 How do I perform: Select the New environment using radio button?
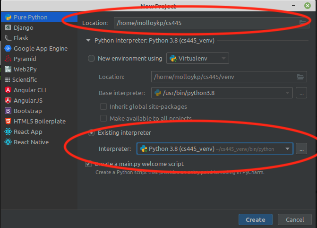[92, 59]
